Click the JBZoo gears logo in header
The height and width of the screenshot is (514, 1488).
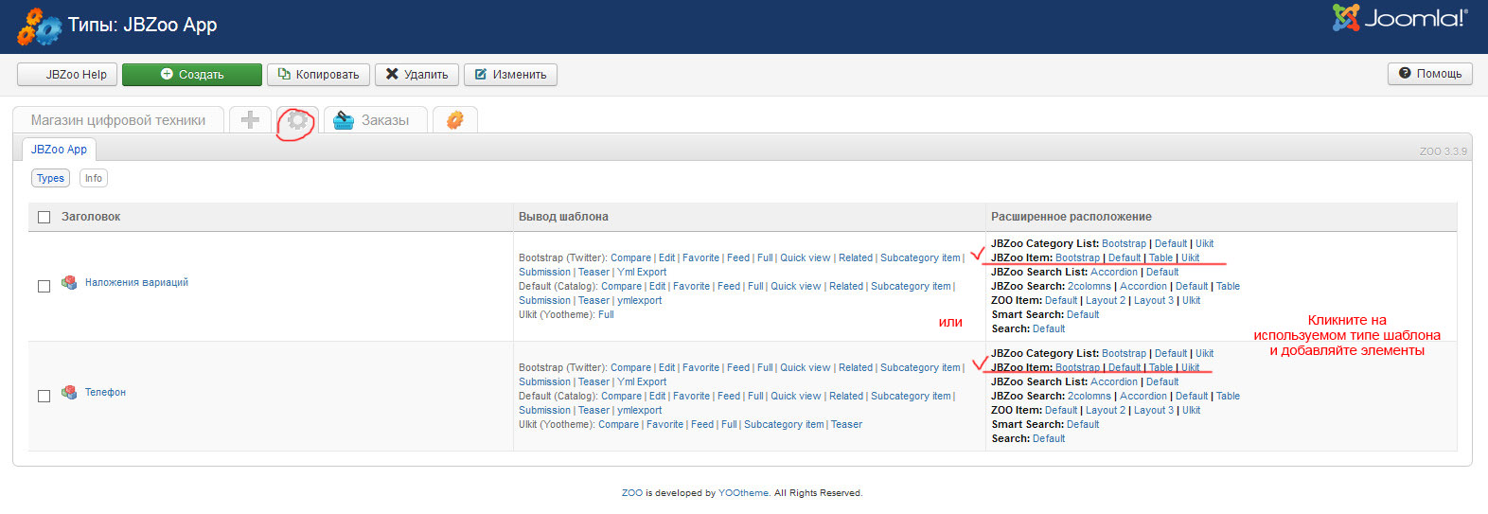click(x=39, y=27)
